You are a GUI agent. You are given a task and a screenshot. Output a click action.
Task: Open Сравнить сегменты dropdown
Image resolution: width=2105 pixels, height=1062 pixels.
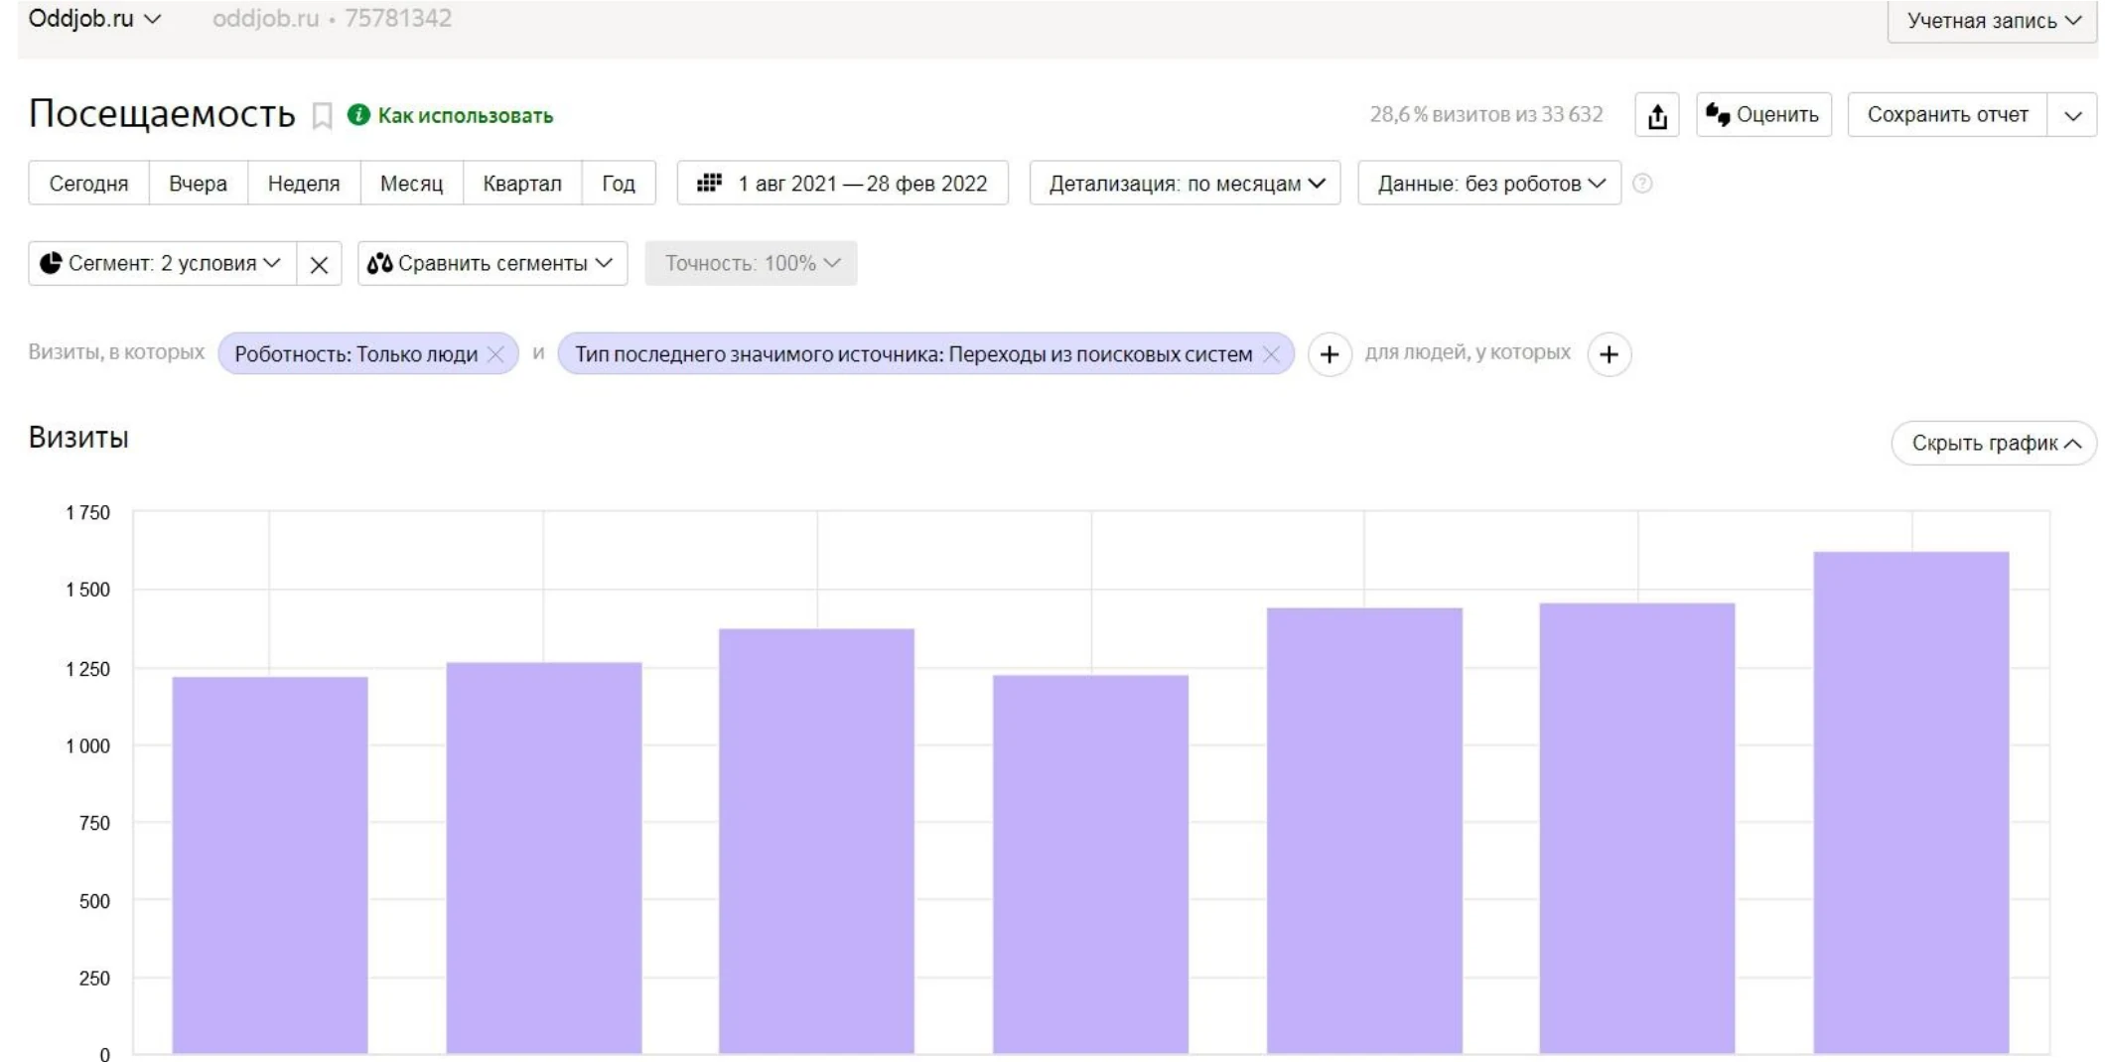(x=492, y=264)
